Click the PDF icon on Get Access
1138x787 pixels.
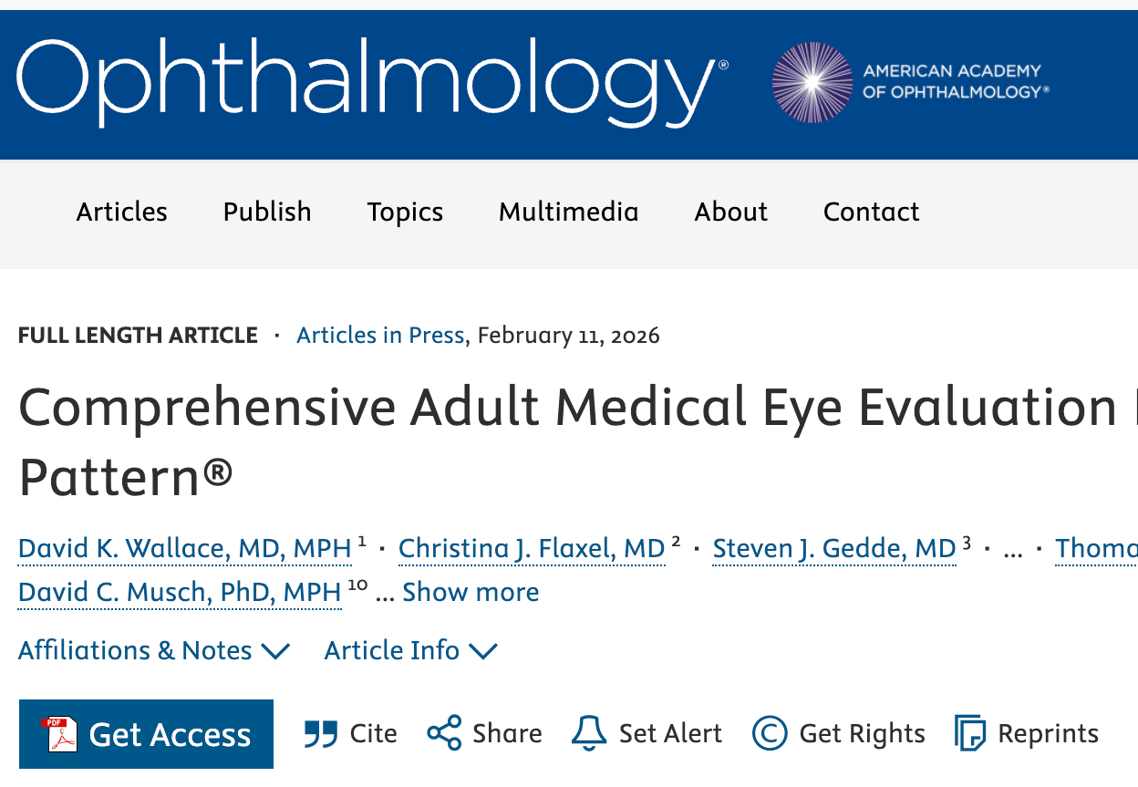(58, 734)
